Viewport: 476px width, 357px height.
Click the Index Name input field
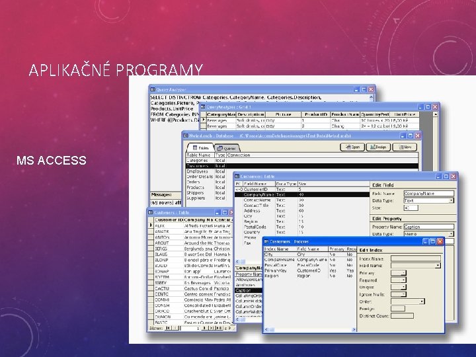click(416, 258)
